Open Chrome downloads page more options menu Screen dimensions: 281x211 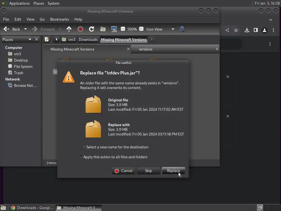270,44
